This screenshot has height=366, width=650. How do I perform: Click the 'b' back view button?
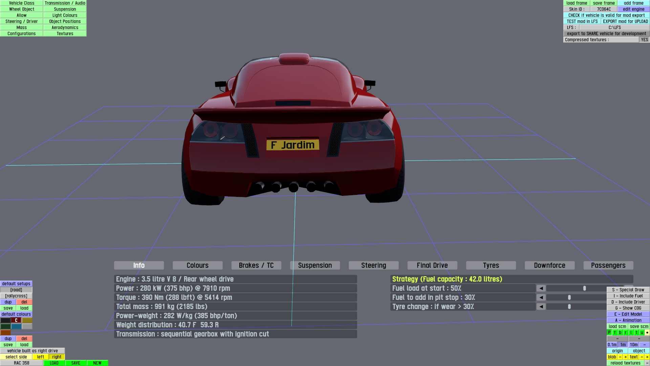tap(620, 332)
